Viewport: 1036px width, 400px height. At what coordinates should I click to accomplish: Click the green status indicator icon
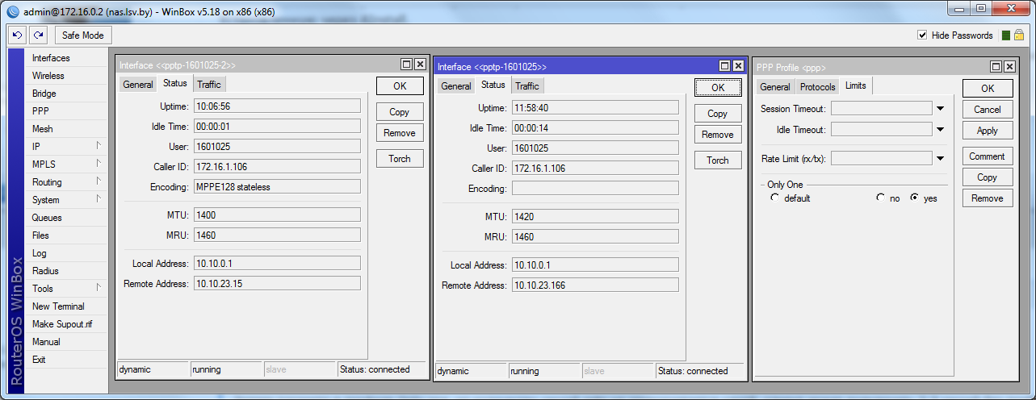[1006, 35]
